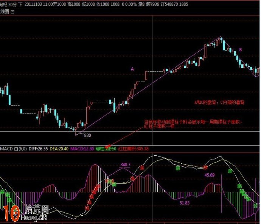Screen dimensions: 261x224
Task: Click the magenta letter A wave marker
Action: coord(132,69)
